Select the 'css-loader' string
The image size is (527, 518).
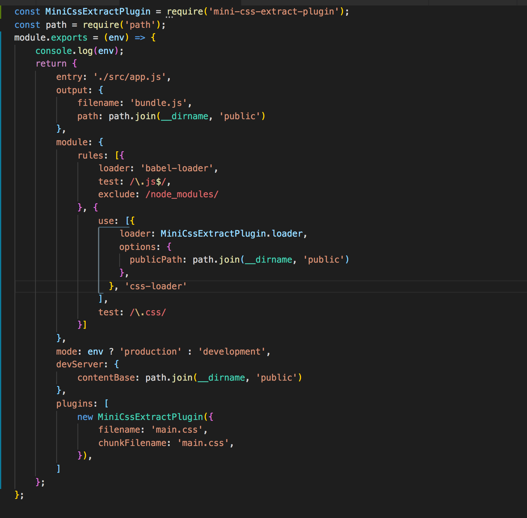point(155,286)
